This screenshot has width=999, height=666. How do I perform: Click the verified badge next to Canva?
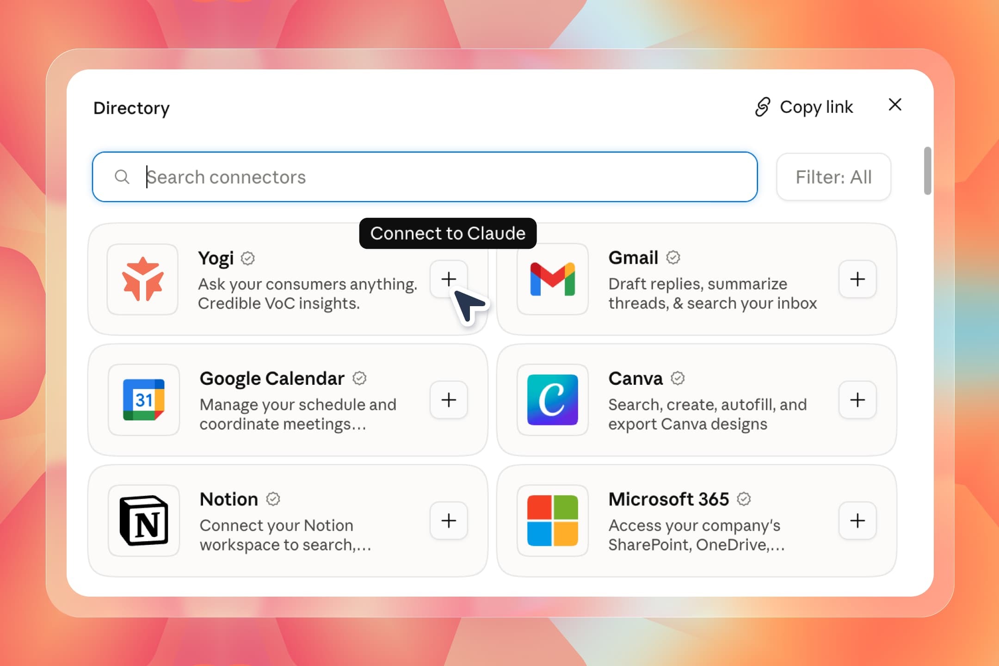(x=678, y=378)
